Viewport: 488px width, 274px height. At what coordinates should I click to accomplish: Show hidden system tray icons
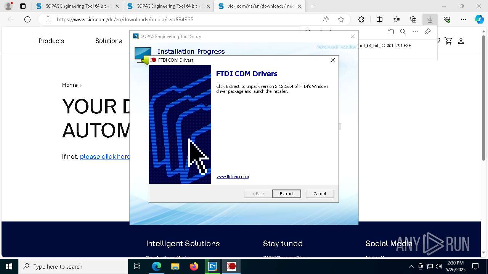point(411,266)
